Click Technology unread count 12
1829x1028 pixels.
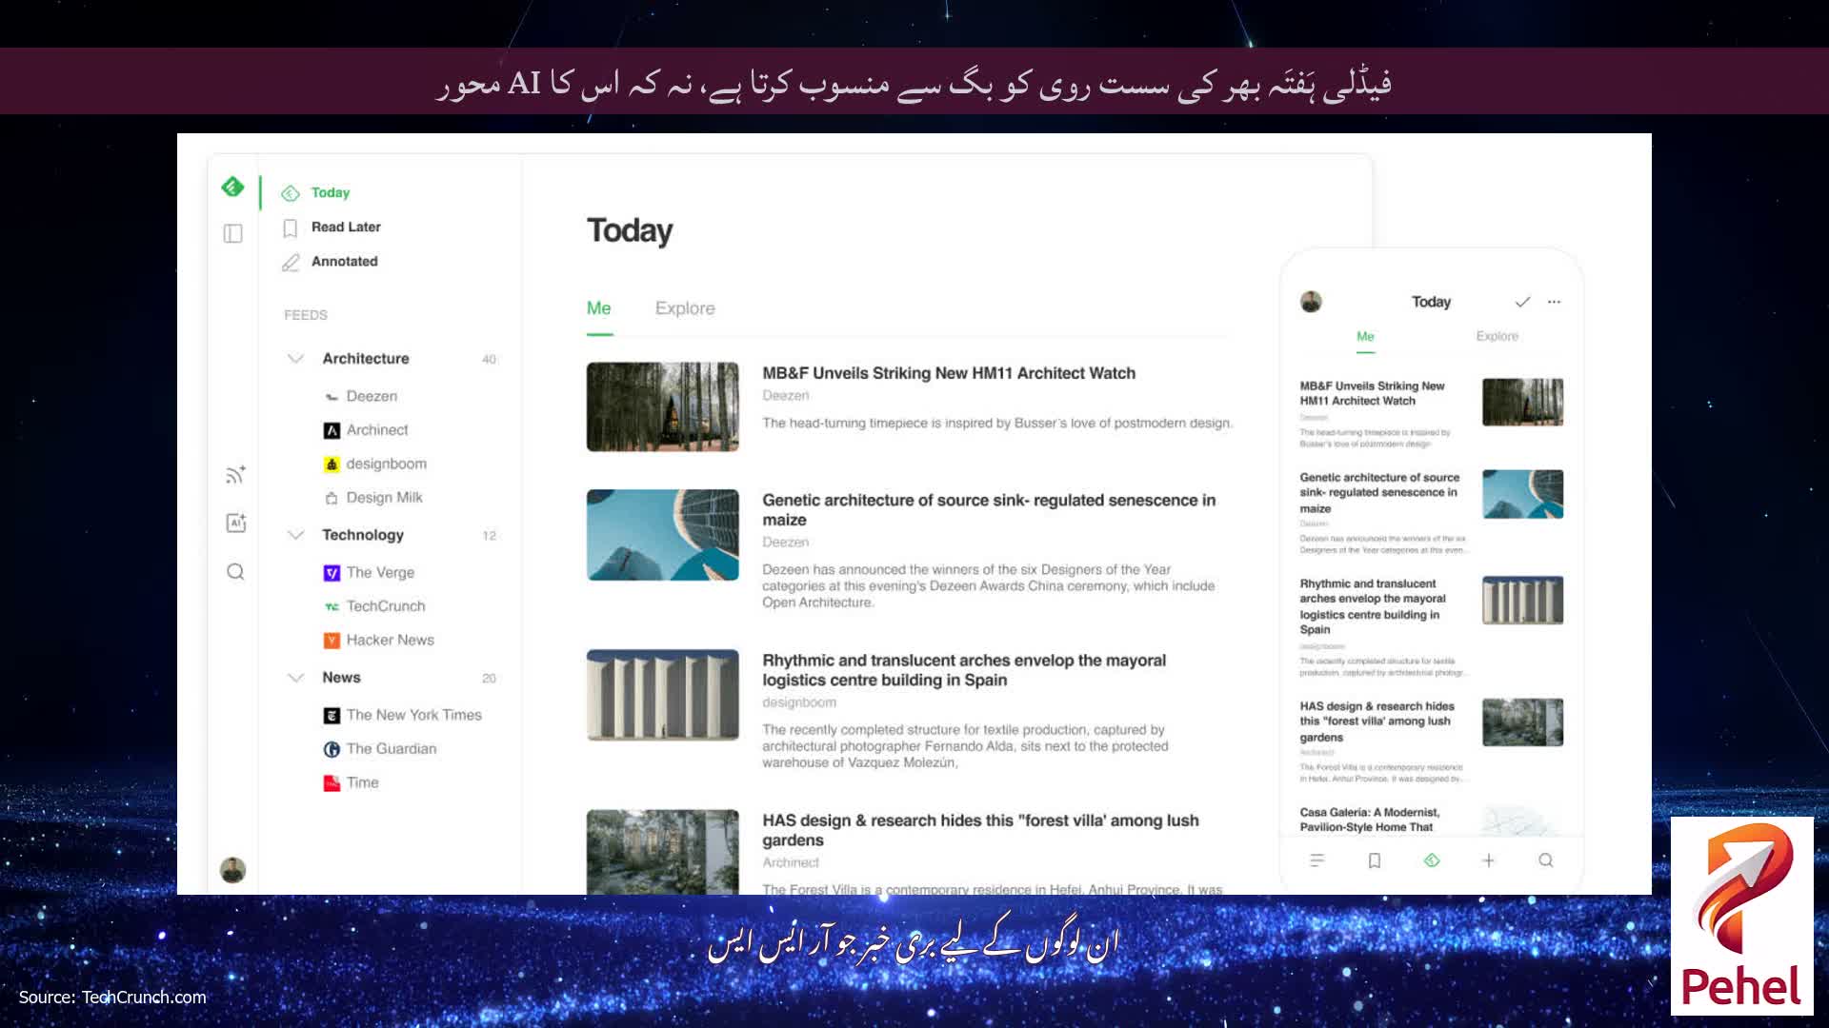[x=489, y=536]
